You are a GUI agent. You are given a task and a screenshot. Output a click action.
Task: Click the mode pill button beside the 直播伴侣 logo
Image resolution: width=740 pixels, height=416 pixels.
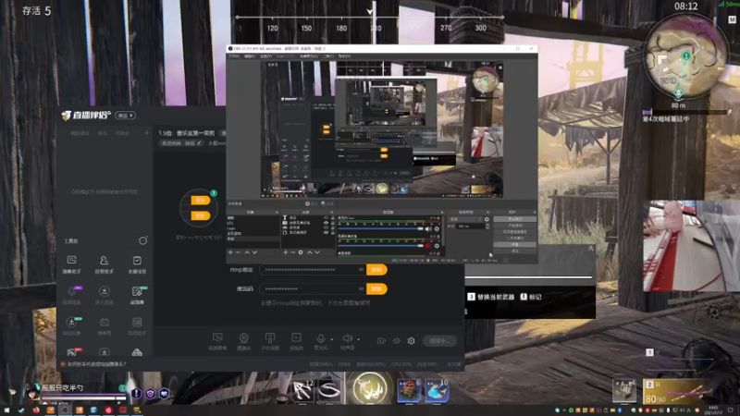(x=125, y=116)
